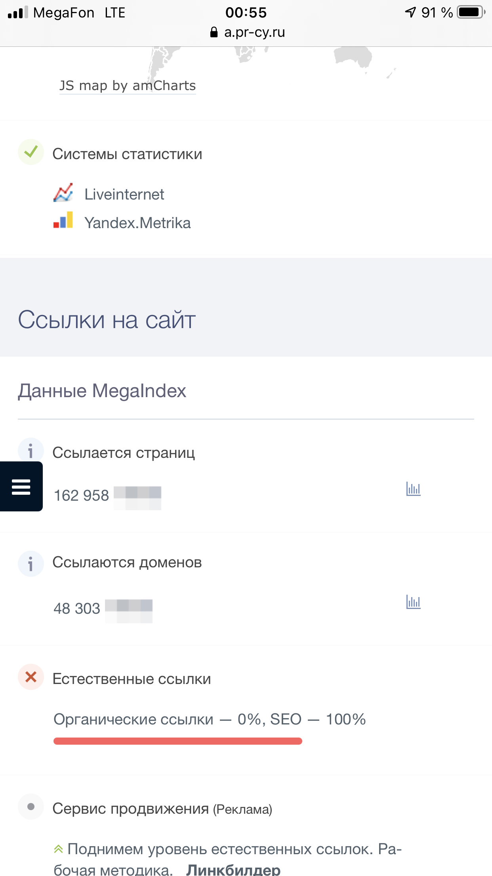
Task: Open the black hamburger menu button
Action: click(21, 486)
